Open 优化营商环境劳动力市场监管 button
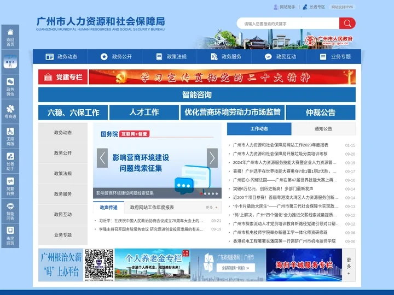The image size is (394, 295). tap(233, 113)
